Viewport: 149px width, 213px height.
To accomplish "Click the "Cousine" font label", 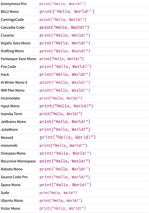I will [x=7, y=35].
